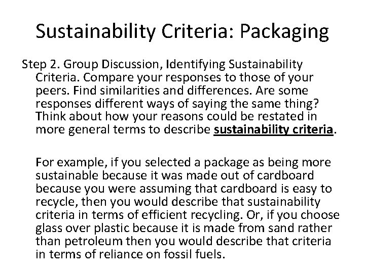Click the line starting because you were assuming
The height and width of the screenshot is (273, 365).
coord(184,189)
